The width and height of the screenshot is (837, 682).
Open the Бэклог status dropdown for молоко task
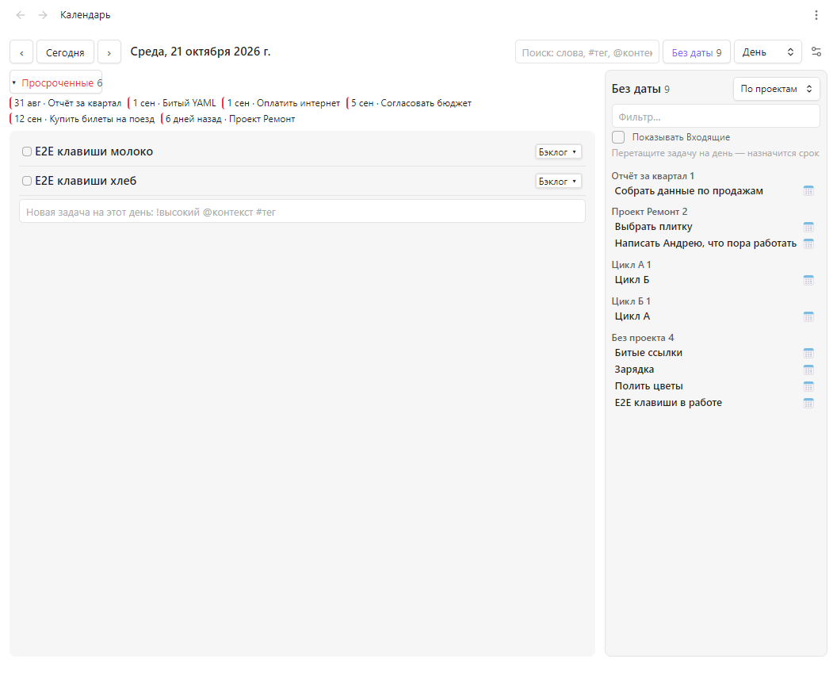pos(558,152)
